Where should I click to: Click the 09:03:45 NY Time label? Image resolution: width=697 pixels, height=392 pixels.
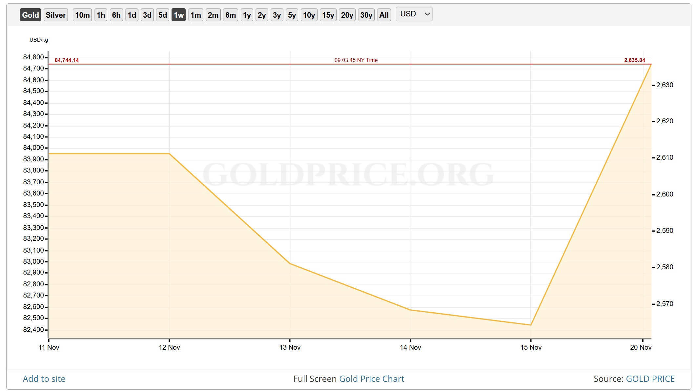pos(356,60)
